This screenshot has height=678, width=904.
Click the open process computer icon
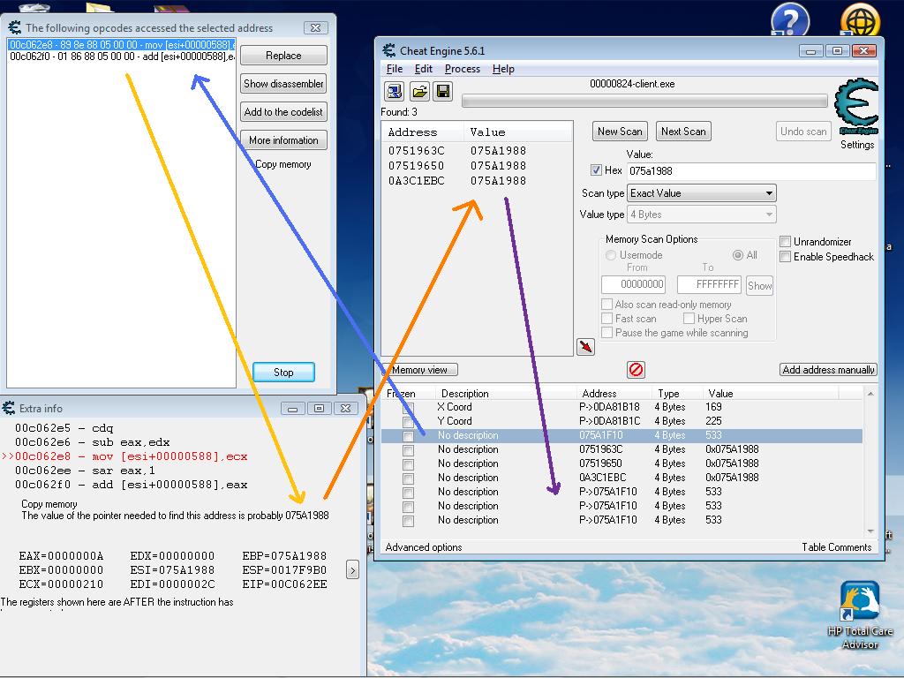click(x=395, y=91)
